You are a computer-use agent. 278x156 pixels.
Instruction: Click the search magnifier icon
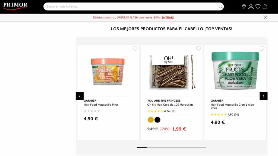coord(220,6)
